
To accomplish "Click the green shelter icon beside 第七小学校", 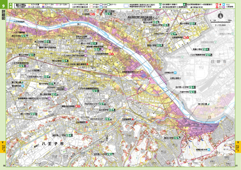I will point(30,55).
